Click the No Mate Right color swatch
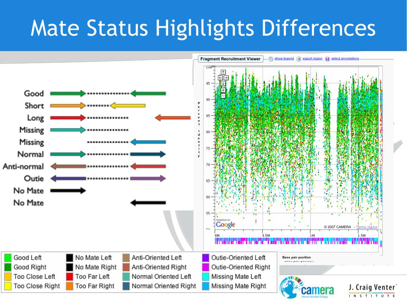The width and height of the screenshot is (407, 308). (70, 267)
